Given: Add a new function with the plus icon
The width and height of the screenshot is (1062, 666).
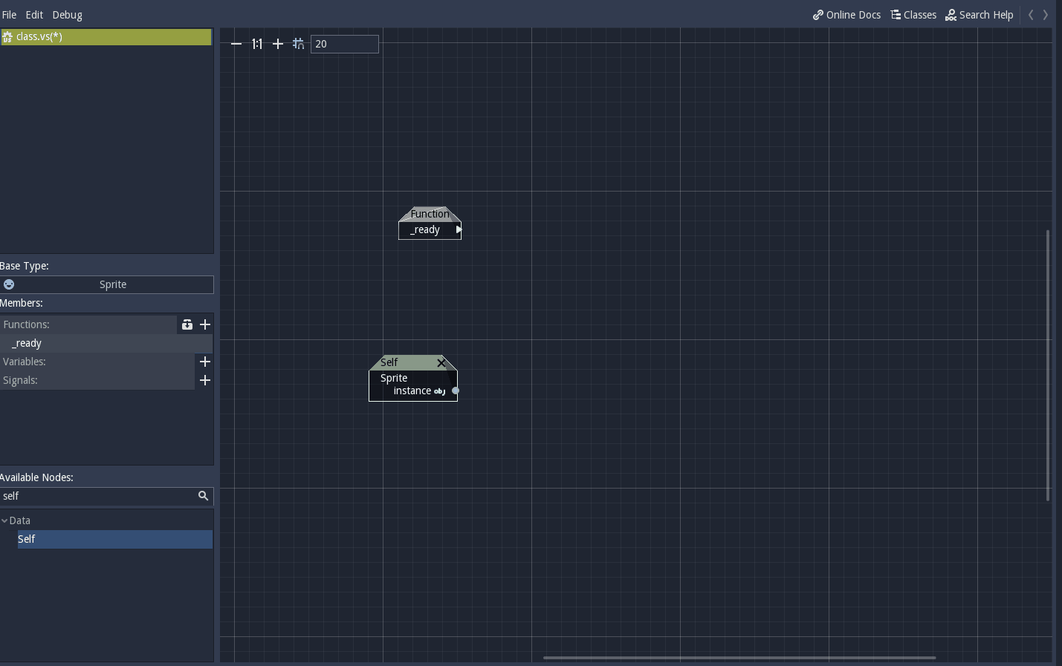Looking at the screenshot, I should tap(205, 324).
